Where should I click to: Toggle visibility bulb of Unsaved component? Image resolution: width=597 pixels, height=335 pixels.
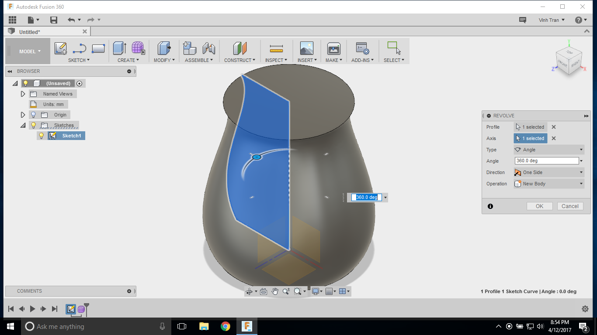coord(25,83)
